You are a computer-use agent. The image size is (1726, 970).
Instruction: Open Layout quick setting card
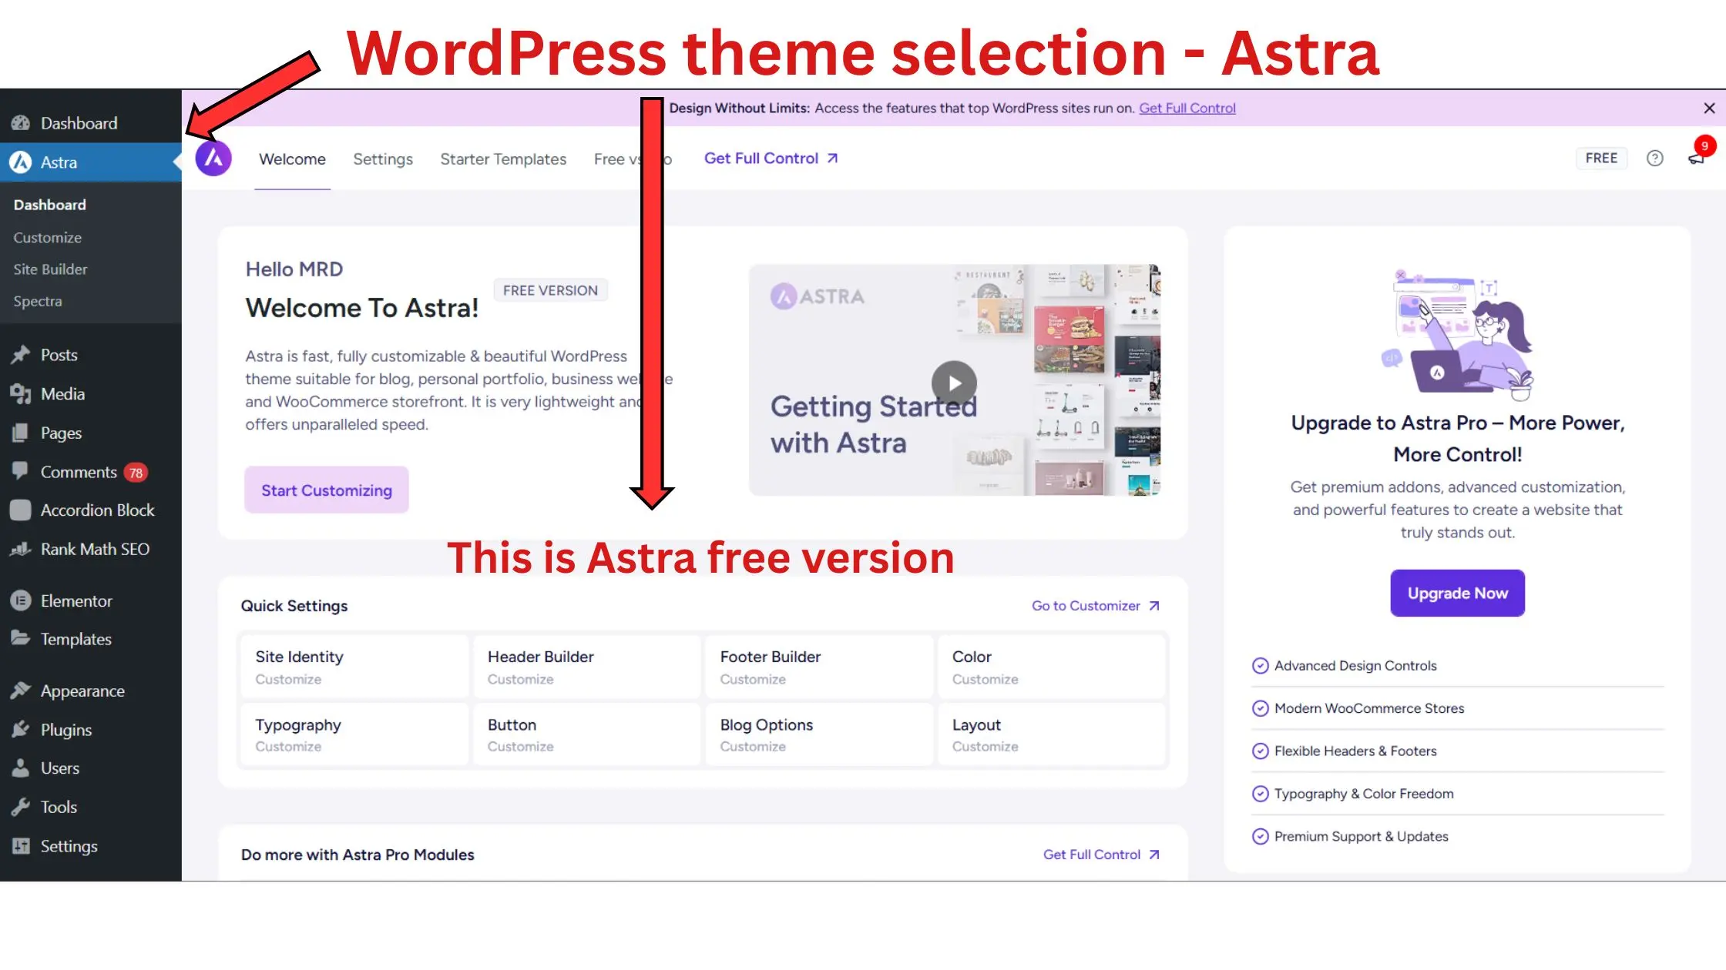coord(1051,735)
